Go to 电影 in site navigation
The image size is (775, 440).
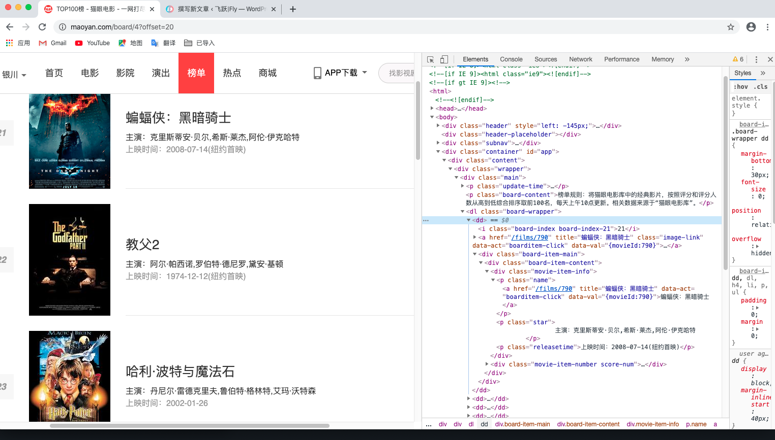click(x=90, y=73)
